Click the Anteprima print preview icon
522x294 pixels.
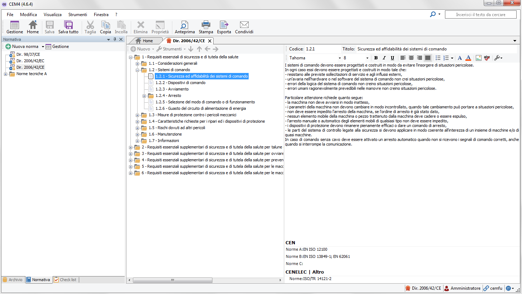185,25
